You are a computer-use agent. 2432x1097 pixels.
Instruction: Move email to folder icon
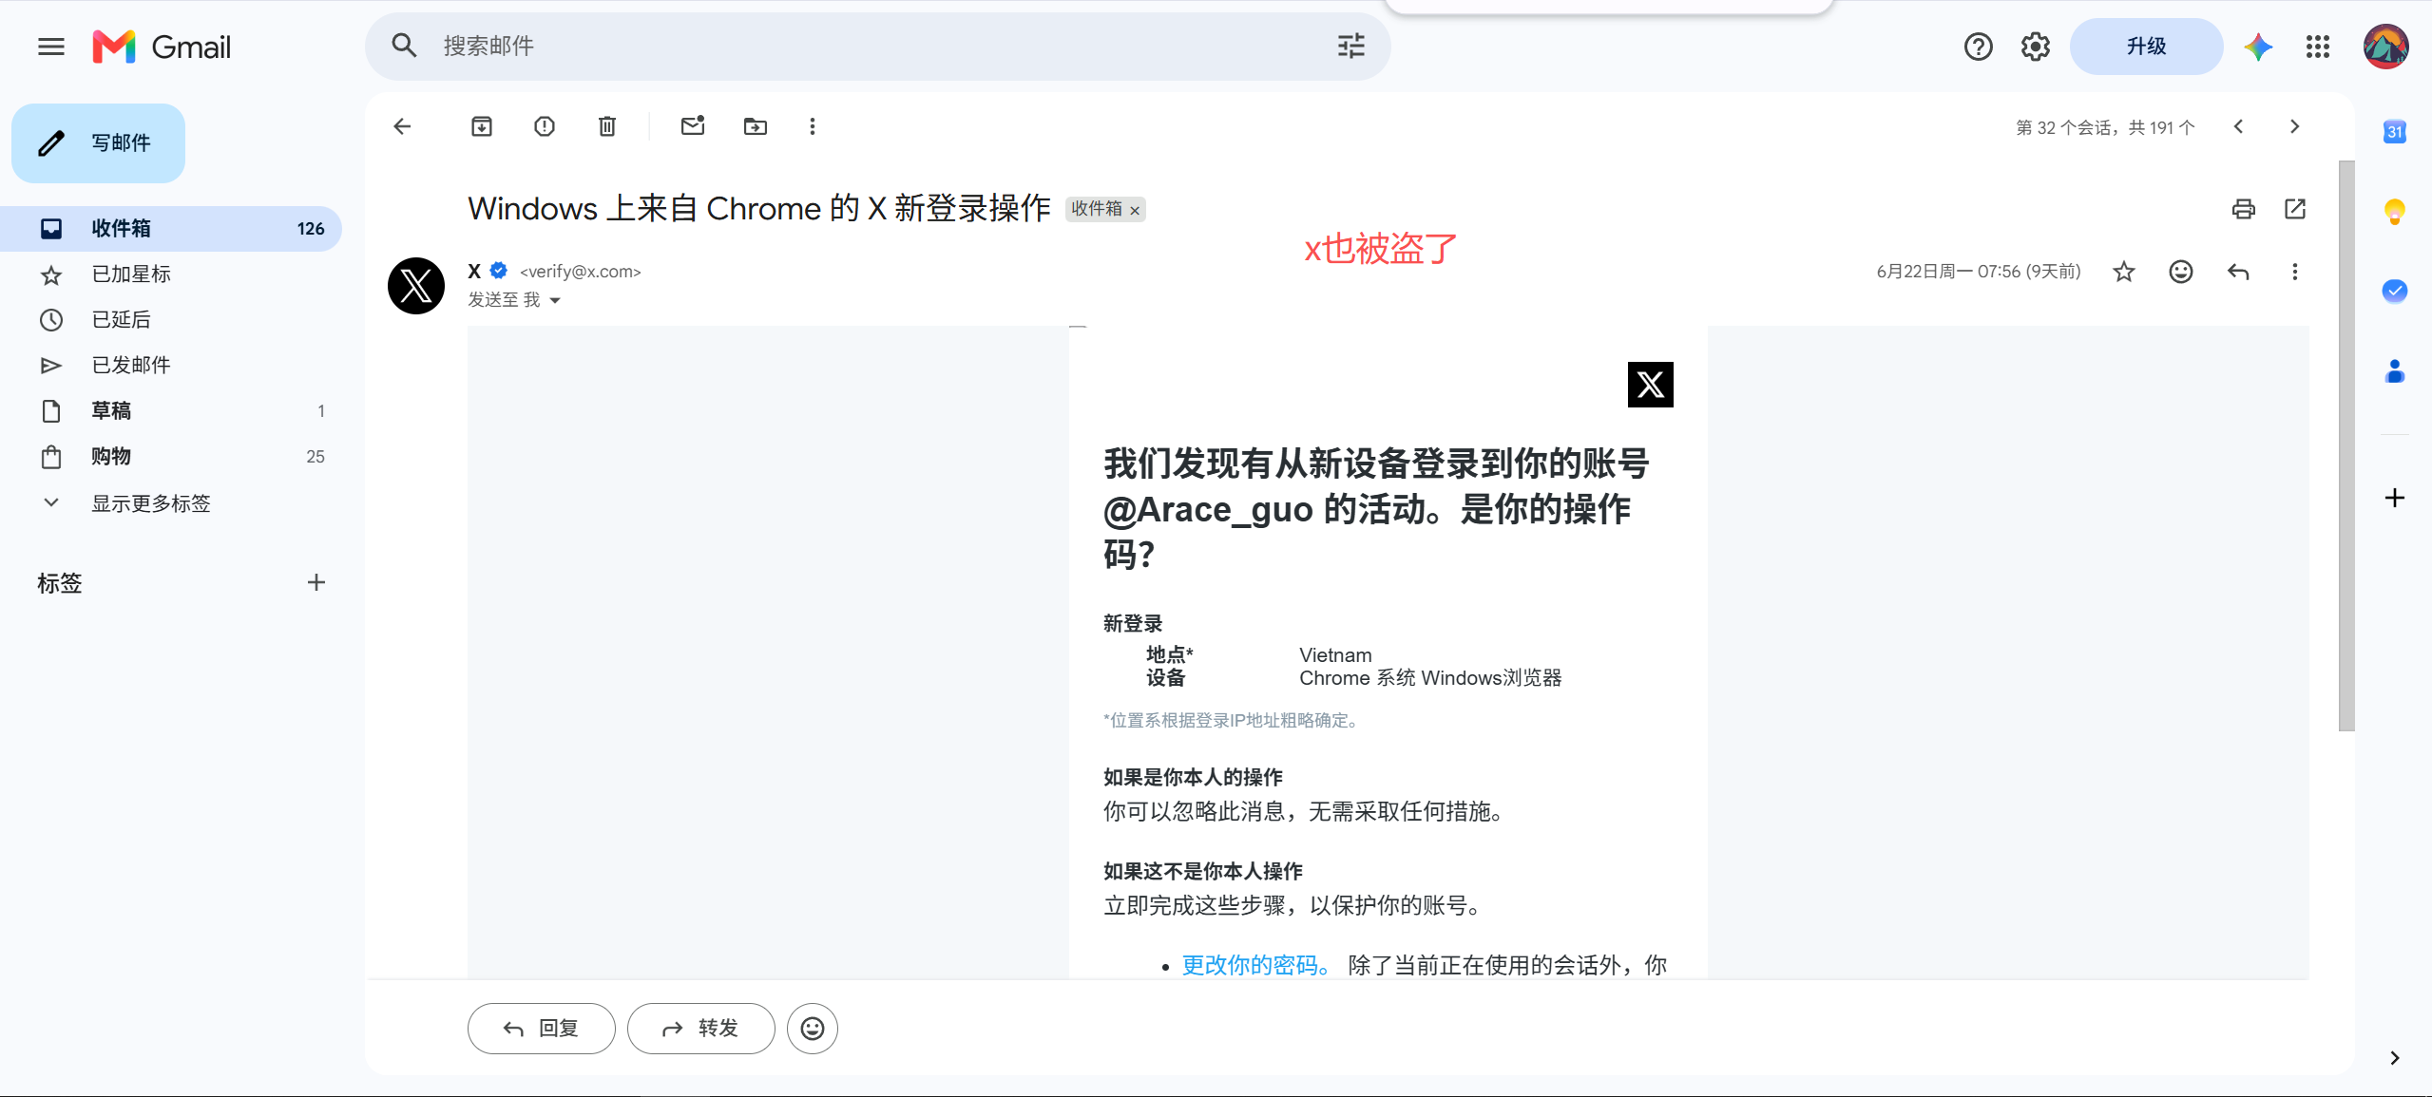tap(756, 126)
